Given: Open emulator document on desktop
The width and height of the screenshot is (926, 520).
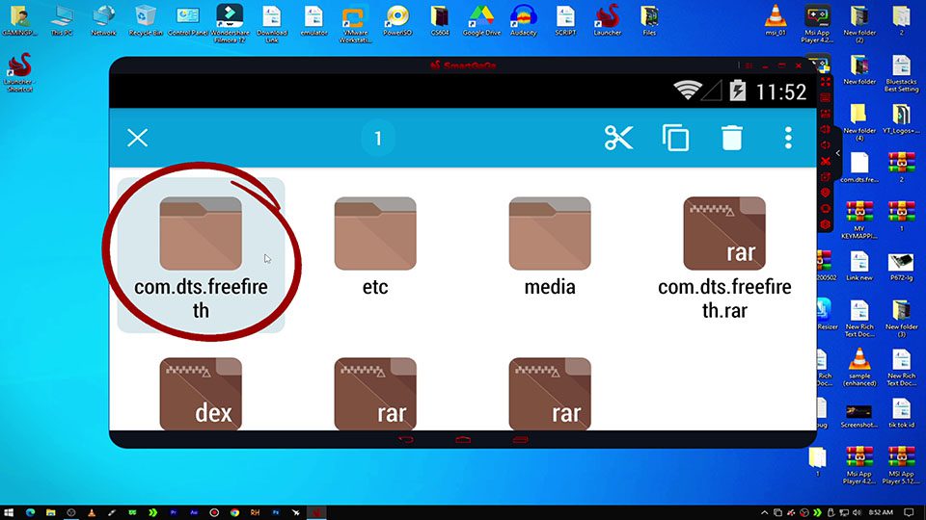Looking at the screenshot, I should coord(313,20).
